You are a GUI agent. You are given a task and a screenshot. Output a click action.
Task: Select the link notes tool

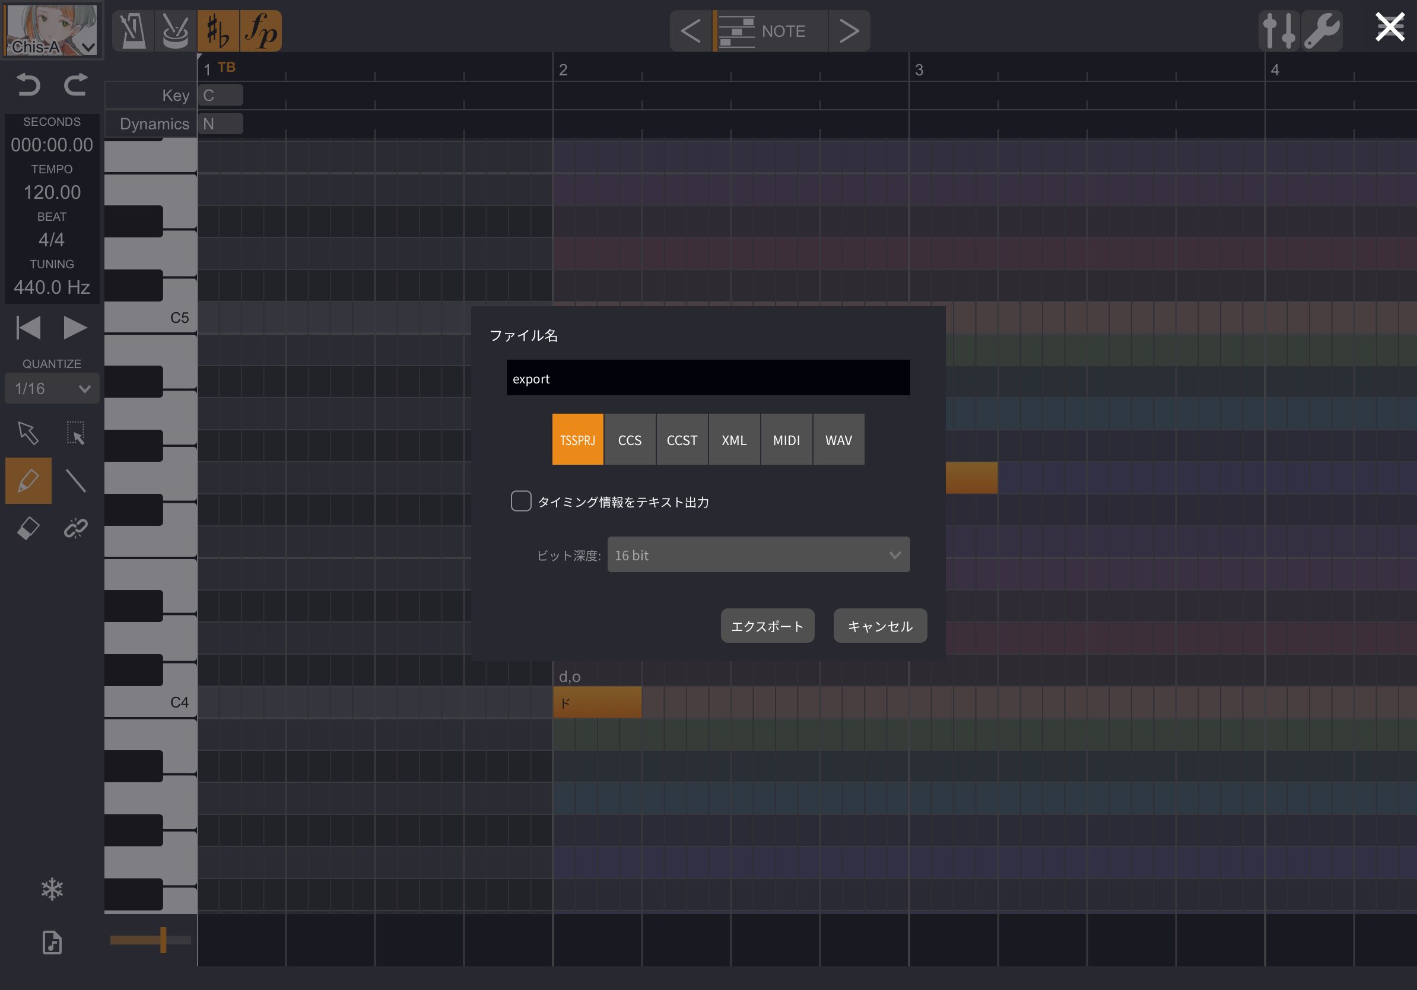click(x=75, y=528)
